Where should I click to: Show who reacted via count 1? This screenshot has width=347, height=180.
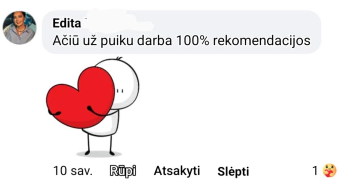point(315,171)
